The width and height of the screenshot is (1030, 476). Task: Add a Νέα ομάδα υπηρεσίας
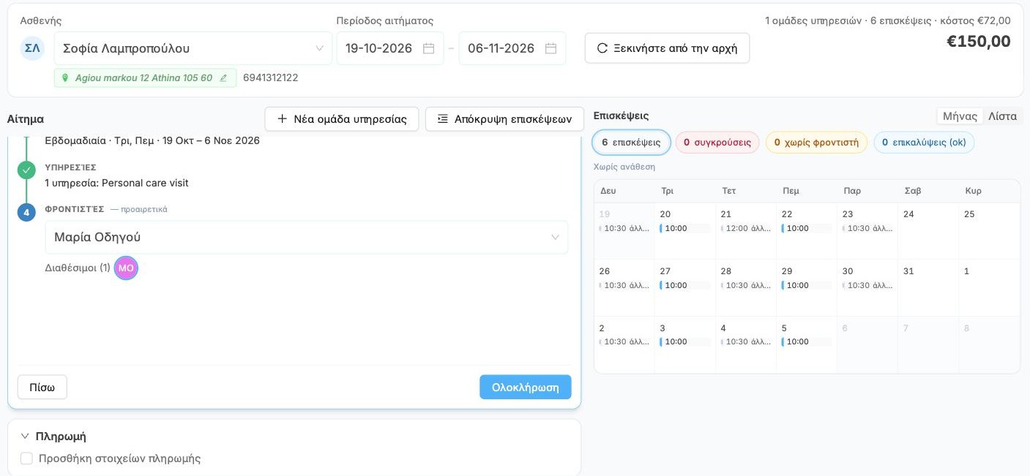[342, 119]
